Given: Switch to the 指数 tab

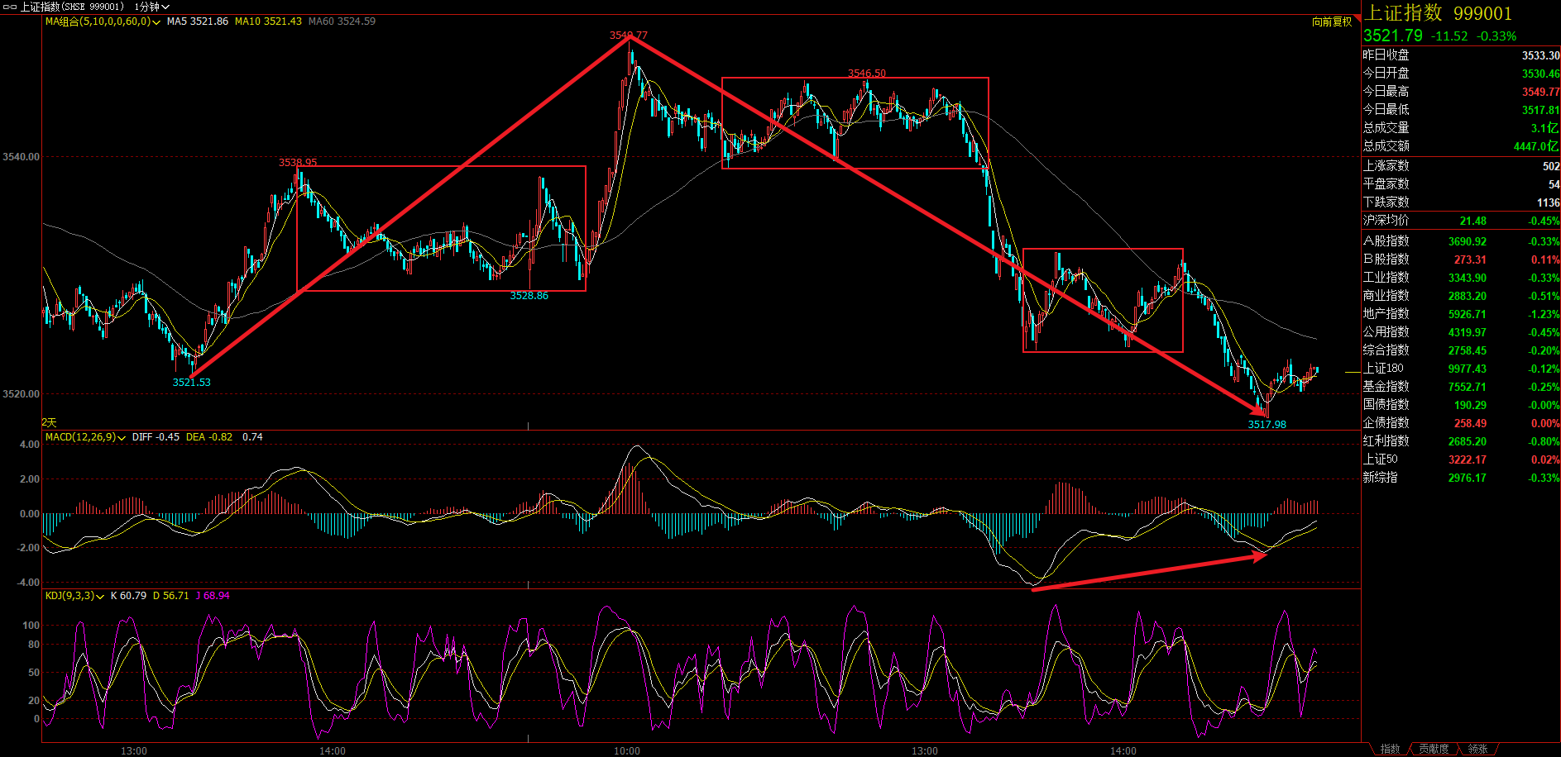Looking at the screenshot, I should click(1391, 749).
